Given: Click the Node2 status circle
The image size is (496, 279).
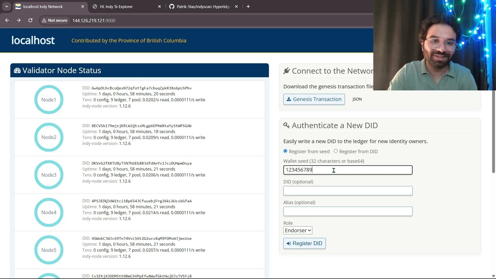Looking at the screenshot, I should (49, 137).
